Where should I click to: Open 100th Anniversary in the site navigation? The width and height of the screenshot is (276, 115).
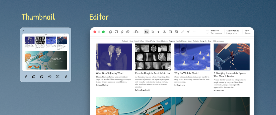pos(218,41)
